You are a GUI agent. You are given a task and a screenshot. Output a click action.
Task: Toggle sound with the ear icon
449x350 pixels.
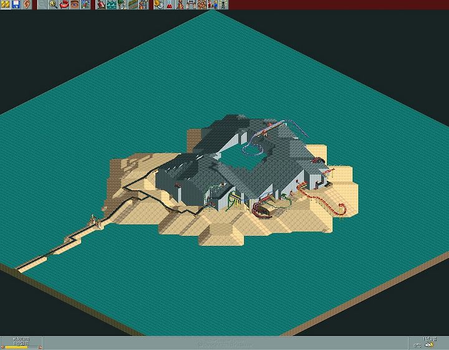coord(27,4)
